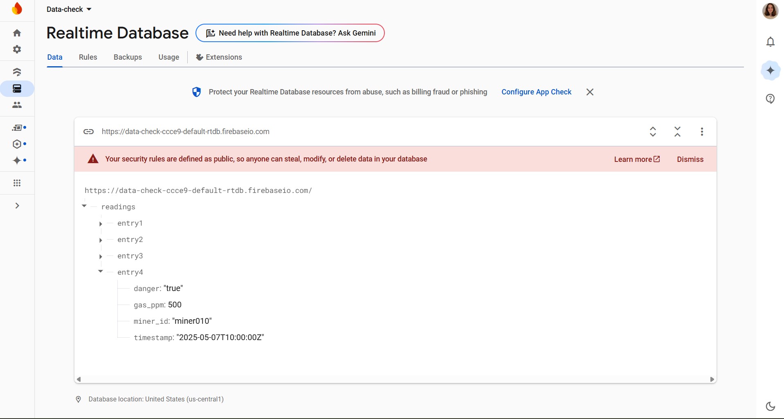
Task: Click Ask Gemini help button
Action: pos(290,33)
